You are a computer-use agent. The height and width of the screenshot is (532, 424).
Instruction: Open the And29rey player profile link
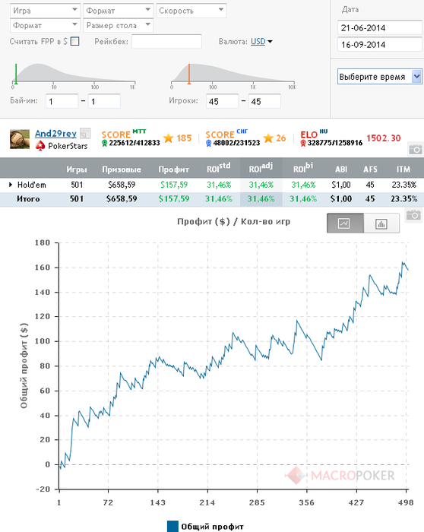(x=55, y=134)
